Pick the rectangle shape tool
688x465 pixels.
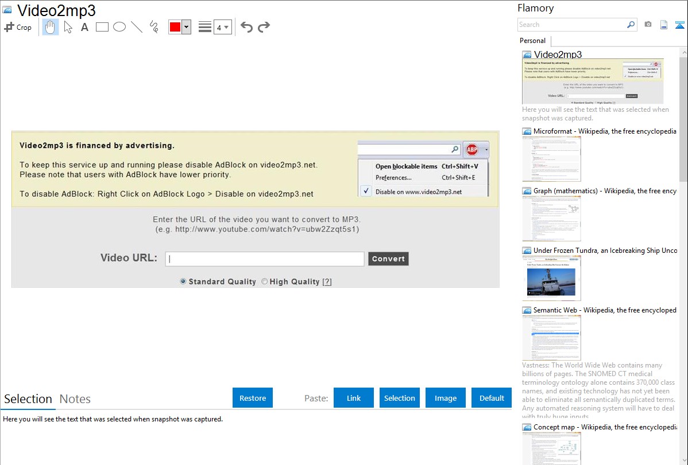pos(102,27)
